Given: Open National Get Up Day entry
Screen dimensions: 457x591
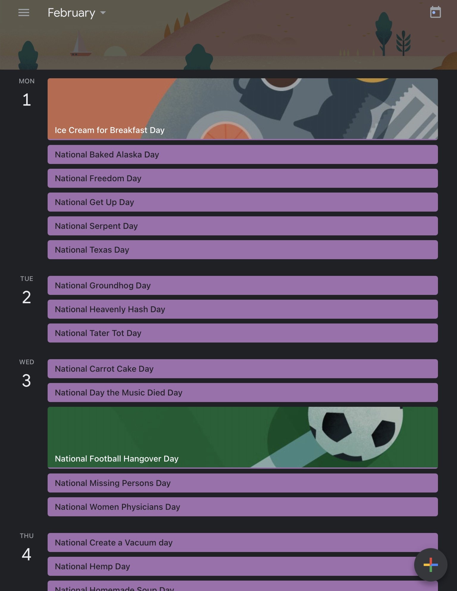Looking at the screenshot, I should (242, 202).
